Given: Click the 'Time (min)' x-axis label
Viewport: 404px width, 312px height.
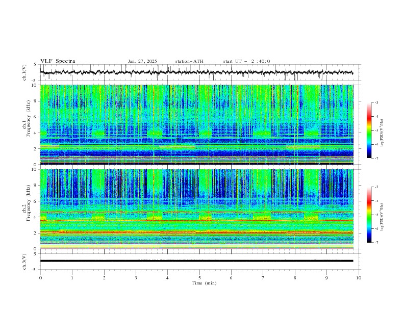Looking at the screenshot, I should 204,283.
